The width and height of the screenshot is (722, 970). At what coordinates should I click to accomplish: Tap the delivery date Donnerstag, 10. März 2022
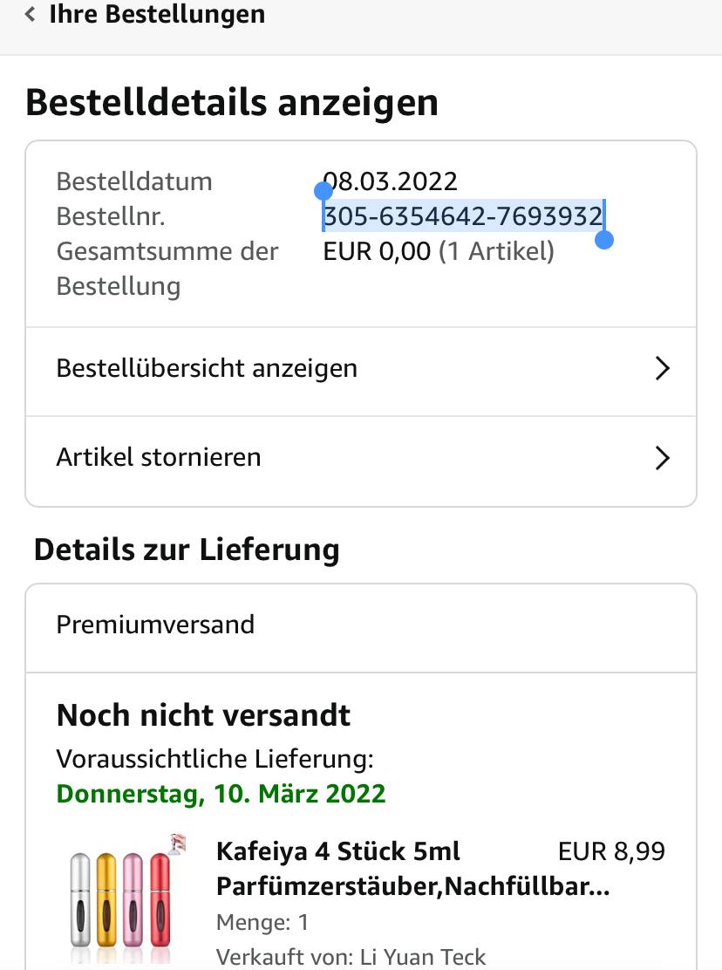point(221,794)
